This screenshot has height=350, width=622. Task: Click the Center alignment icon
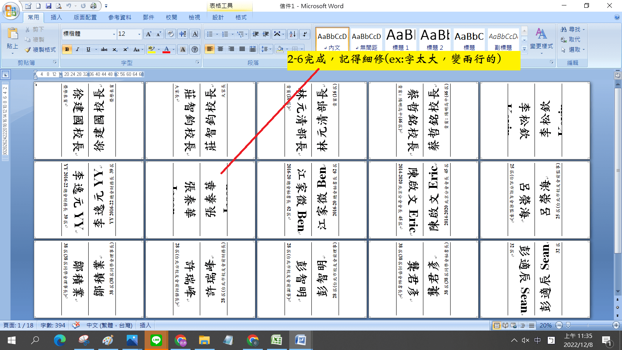[220, 49]
